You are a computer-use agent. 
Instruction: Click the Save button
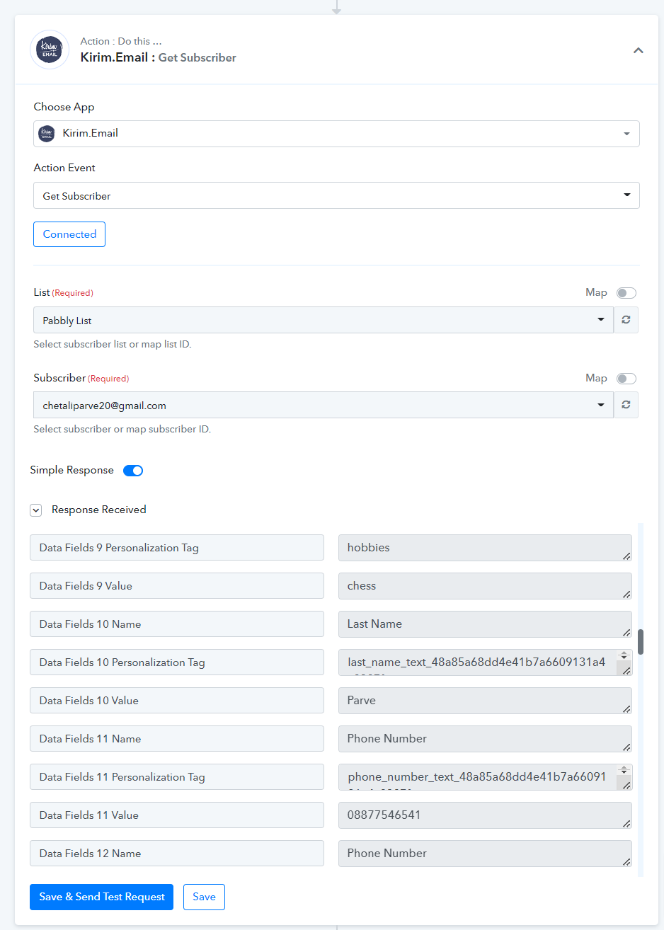pyautogui.click(x=204, y=897)
